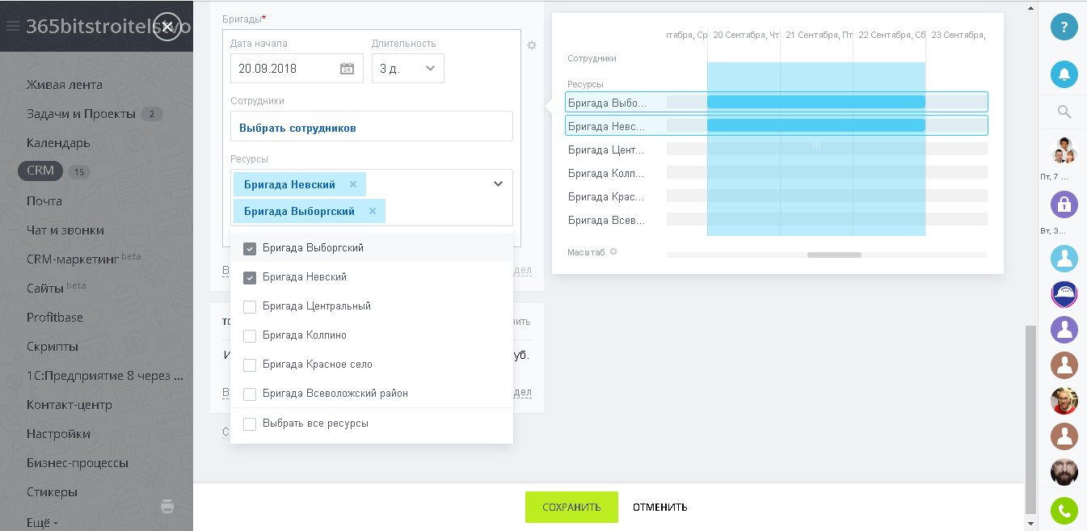The image size is (1087, 531).
Task: Click the timeline horizontal scrollbar thumb
Action: [x=834, y=255]
